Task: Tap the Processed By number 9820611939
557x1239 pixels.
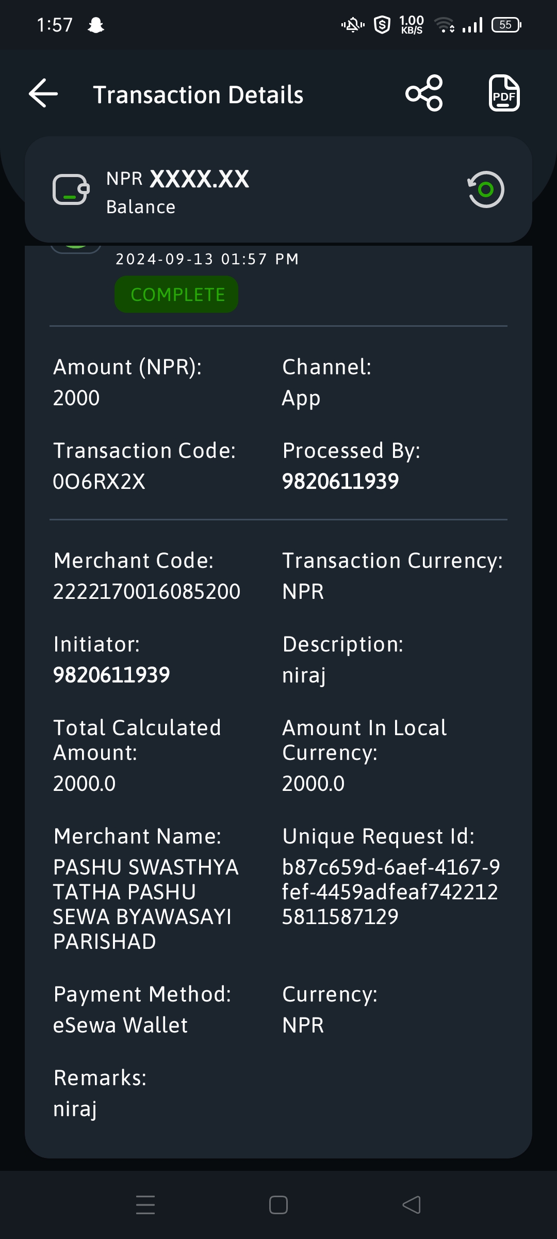Action: click(x=340, y=482)
